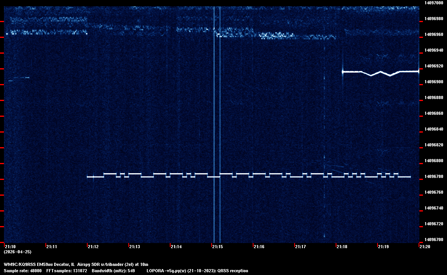Select the 21:13 time marker
447x275 pixels.
click(x=135, y=247)
